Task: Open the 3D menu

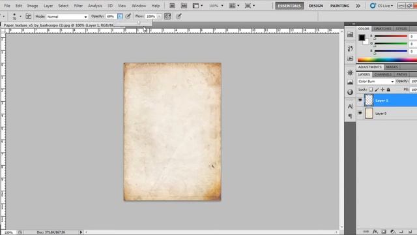Action: [x=110, y=6]
